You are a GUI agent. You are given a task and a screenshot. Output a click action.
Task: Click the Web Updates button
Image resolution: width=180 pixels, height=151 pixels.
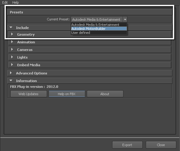29,94
